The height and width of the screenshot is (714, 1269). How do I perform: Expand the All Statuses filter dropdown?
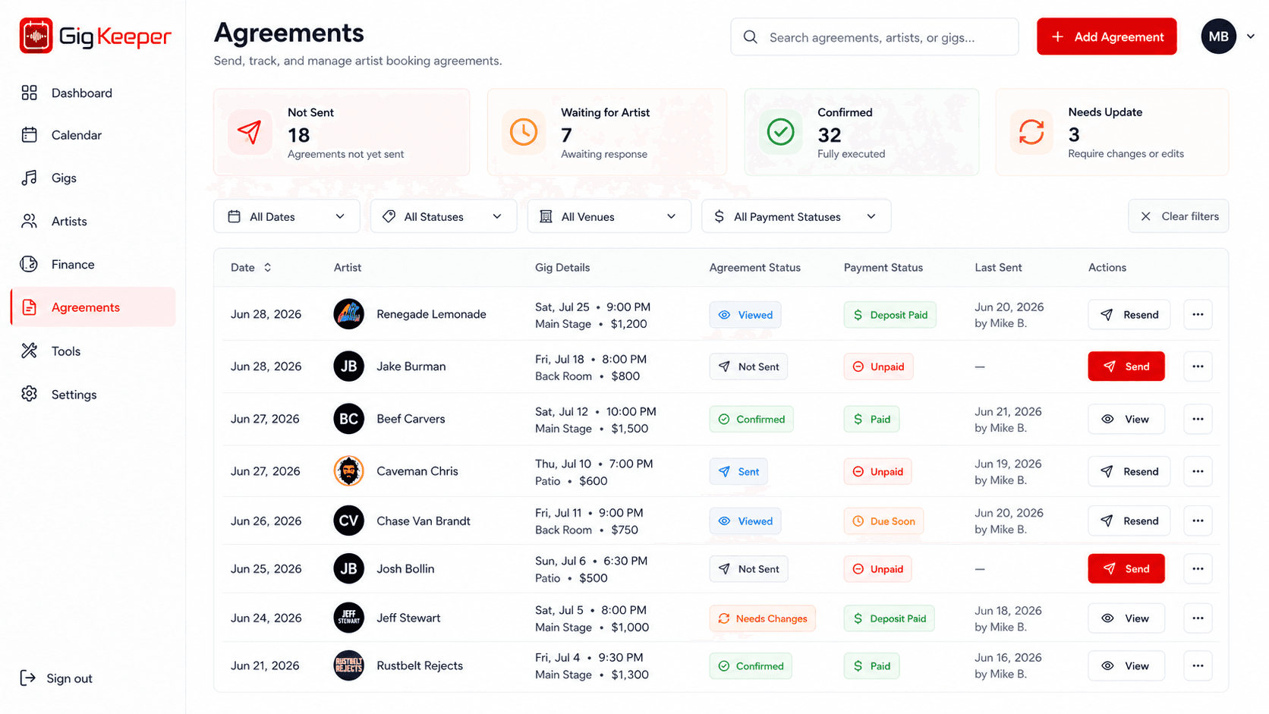(443, 216)
